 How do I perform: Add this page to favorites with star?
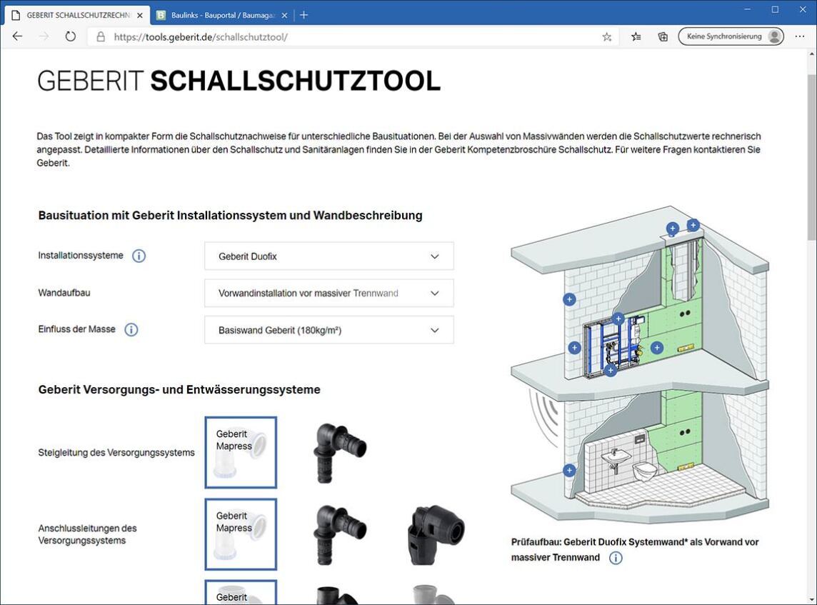click(606, 37)
